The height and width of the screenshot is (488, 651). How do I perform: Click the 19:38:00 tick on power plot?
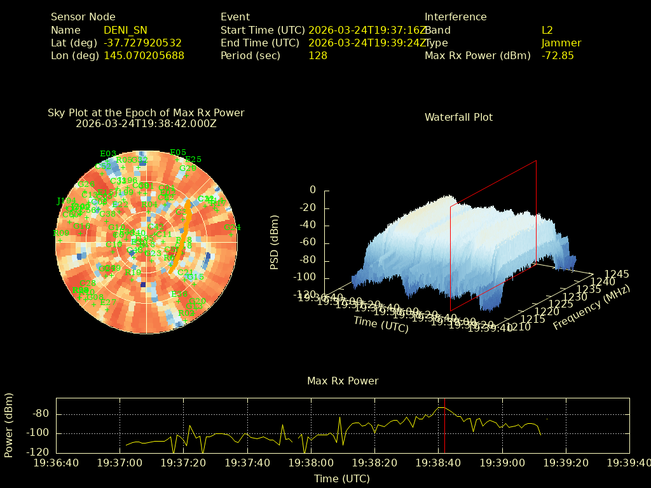[311, 463]
